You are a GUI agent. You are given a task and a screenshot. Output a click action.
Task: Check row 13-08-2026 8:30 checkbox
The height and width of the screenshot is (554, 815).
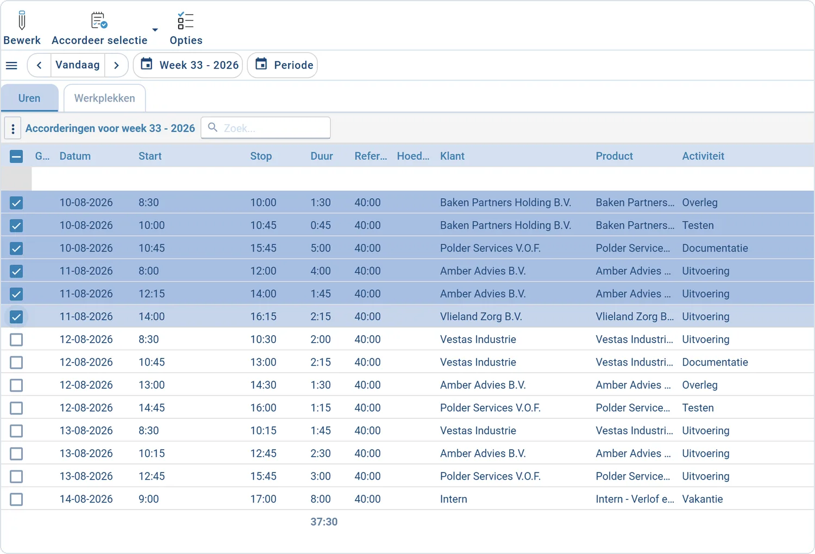(16, 431)
